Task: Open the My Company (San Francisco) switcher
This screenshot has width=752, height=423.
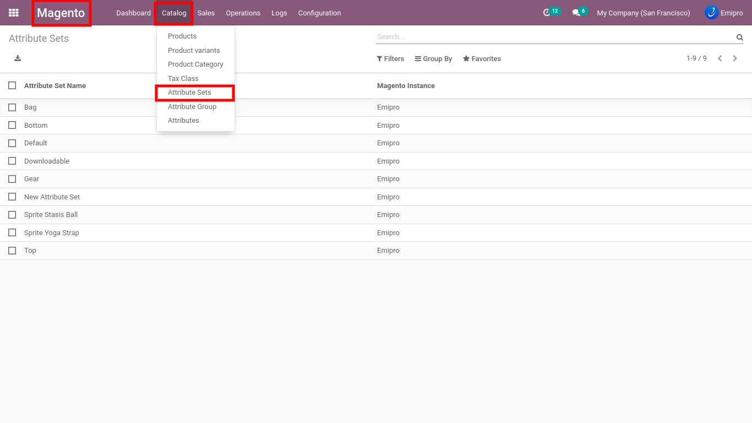Action: tap(644, 13)
